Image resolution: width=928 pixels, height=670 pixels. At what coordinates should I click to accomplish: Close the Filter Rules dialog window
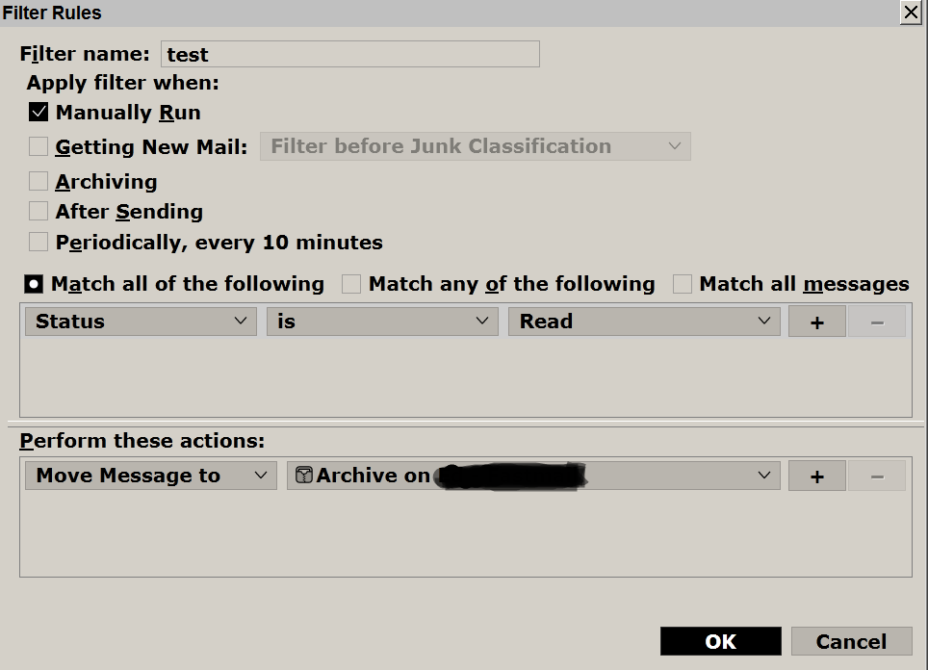coord(910,13)
